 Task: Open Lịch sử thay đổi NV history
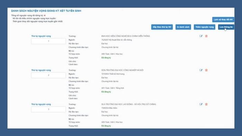pyautogui.click(x=223, y=20)
